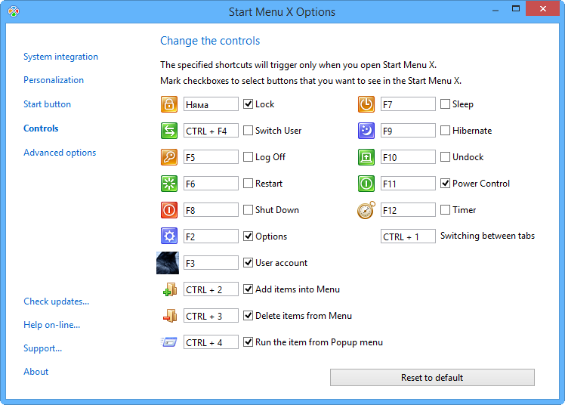The image size is (565, 405).
Task: Minimize the Start Menu X Options window
Action: 496,9
